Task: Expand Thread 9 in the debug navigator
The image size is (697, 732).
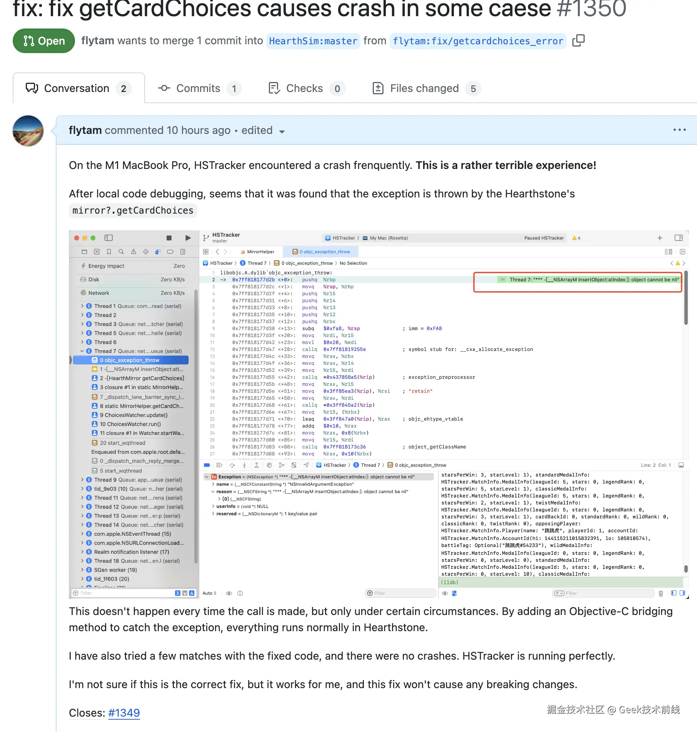Action: tap(82, 480)
